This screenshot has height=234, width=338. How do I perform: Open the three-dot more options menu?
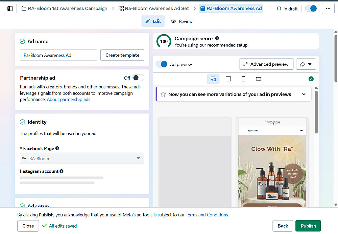click(328, 9)
